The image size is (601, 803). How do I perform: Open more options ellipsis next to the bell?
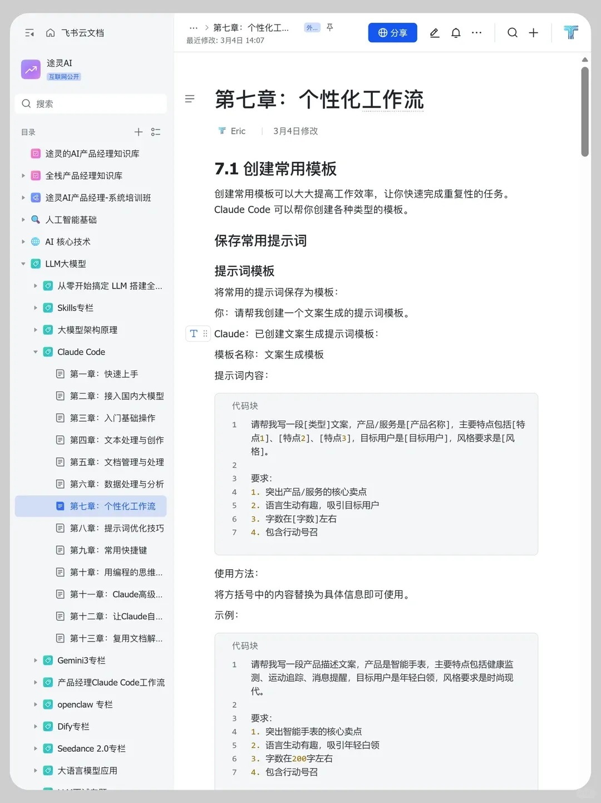coord(477,33)
